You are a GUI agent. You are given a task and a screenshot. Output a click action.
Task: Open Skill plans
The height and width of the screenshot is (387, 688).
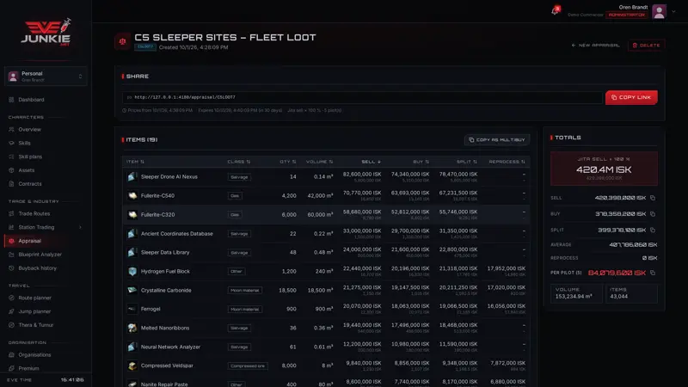pyautogui.click(x=30, y=157)
